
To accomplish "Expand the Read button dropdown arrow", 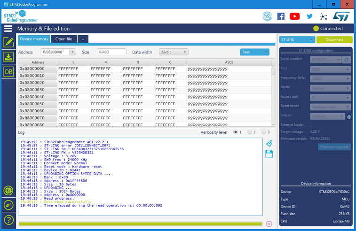I will (266, 52).
